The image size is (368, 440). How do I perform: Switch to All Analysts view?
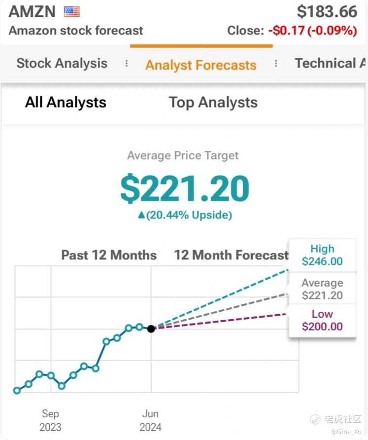point(66,102)
